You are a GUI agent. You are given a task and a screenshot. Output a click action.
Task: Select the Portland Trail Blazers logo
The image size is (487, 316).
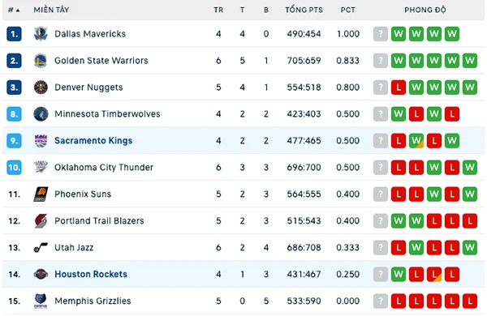point(41,221)
